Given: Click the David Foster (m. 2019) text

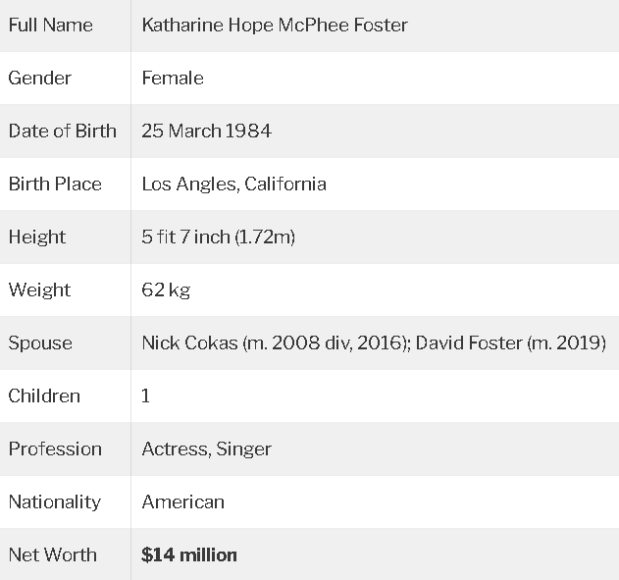Looking at the screenshot, I should pos(511,343).
